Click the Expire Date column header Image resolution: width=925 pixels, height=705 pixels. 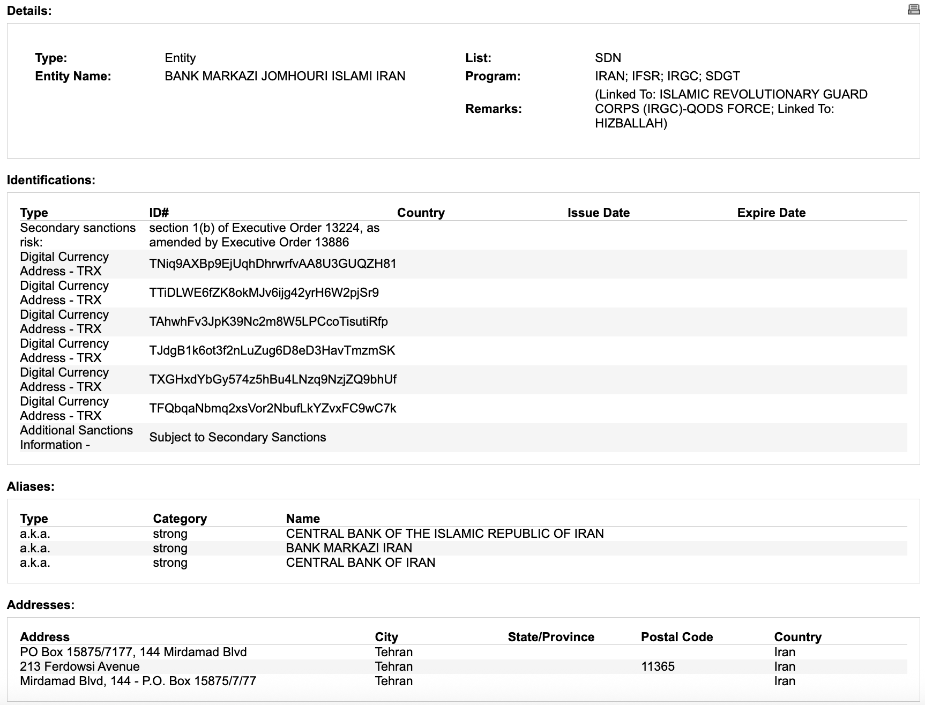click(771, 213)
